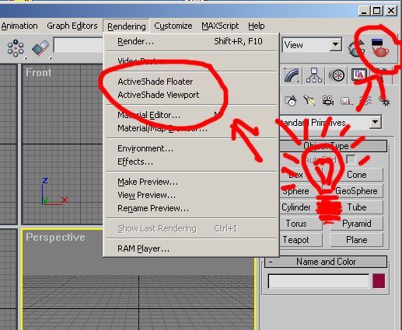Click the Sphere primitive button
Image resolution: width=402 pixels, height=330 pixels.
[301, 191]
